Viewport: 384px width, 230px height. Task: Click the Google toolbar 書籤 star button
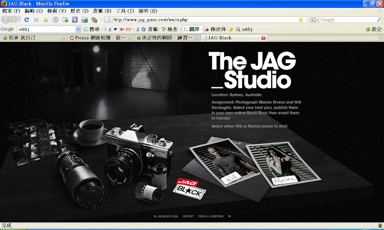point(150,29)
